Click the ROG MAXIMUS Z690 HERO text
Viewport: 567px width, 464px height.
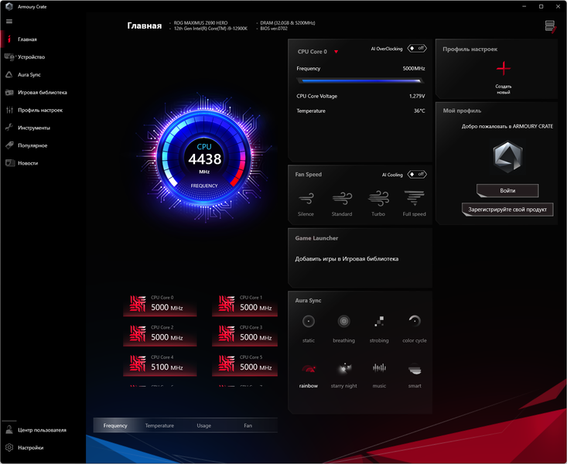click(x=200, y=22)
